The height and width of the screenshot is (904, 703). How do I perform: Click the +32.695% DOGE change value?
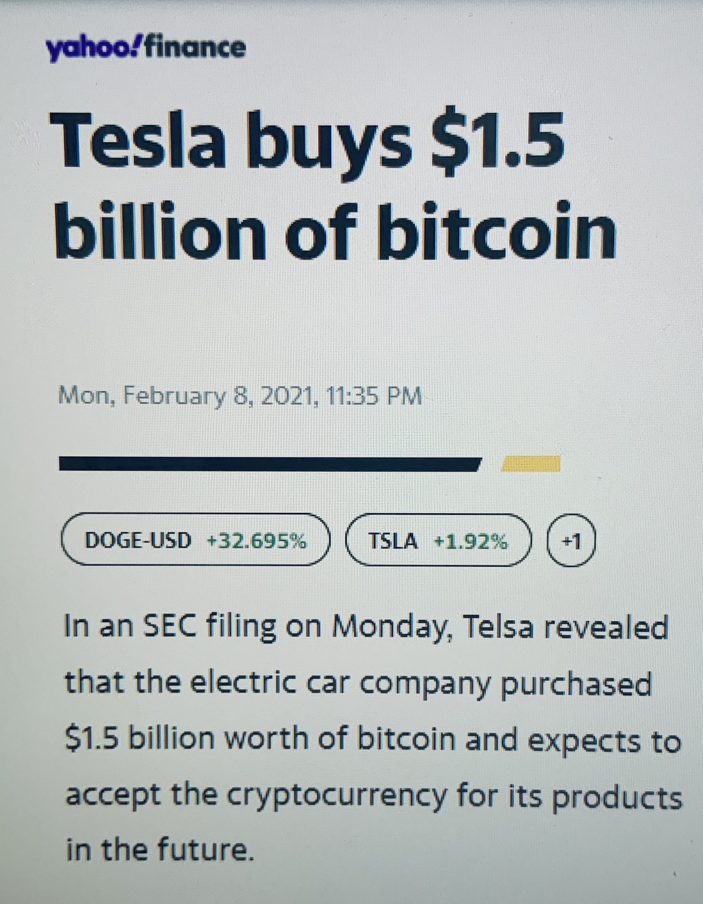[x=257, y=541]
